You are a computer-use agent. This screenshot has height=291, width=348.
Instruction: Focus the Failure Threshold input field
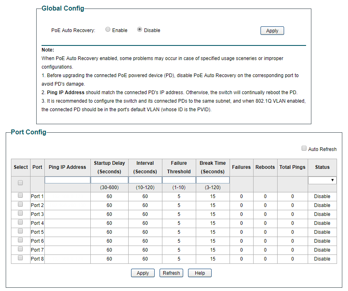pyautogui.click(x=179, y=180)
